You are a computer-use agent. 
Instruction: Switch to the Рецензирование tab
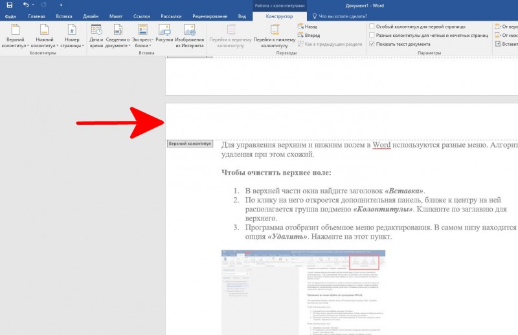[210, 16]
